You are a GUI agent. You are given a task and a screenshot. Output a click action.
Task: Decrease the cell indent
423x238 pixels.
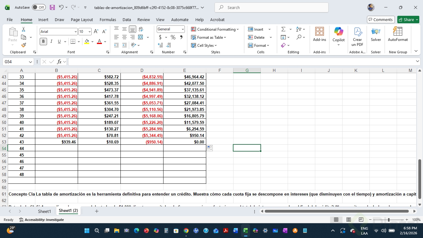point(116,45)
